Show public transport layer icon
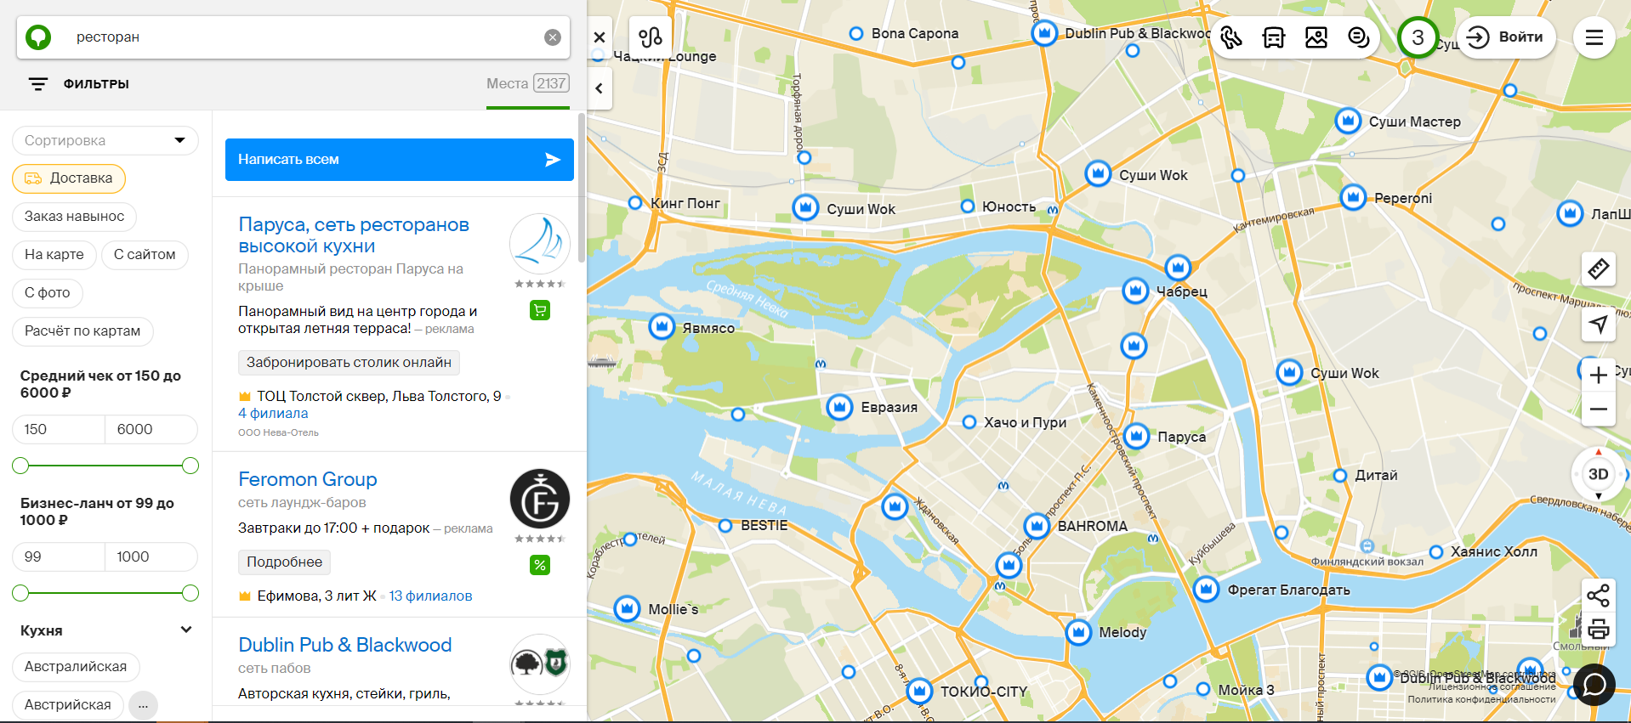Image resolution: width=1631 pixels, height=723 pixels. [x=1274, y=37]
